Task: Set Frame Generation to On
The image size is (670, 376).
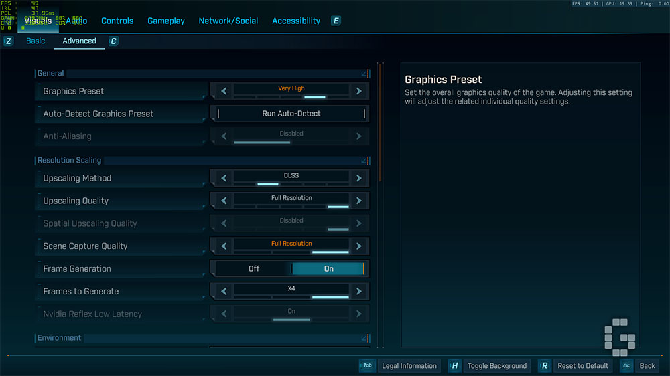Action: pyautogui.click(x=328, y=268)
